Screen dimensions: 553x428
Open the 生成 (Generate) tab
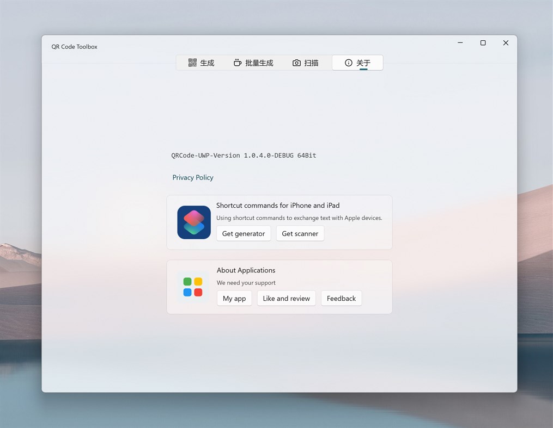(201, 63)
